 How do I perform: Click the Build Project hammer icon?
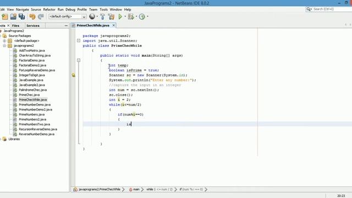[103, 16]
